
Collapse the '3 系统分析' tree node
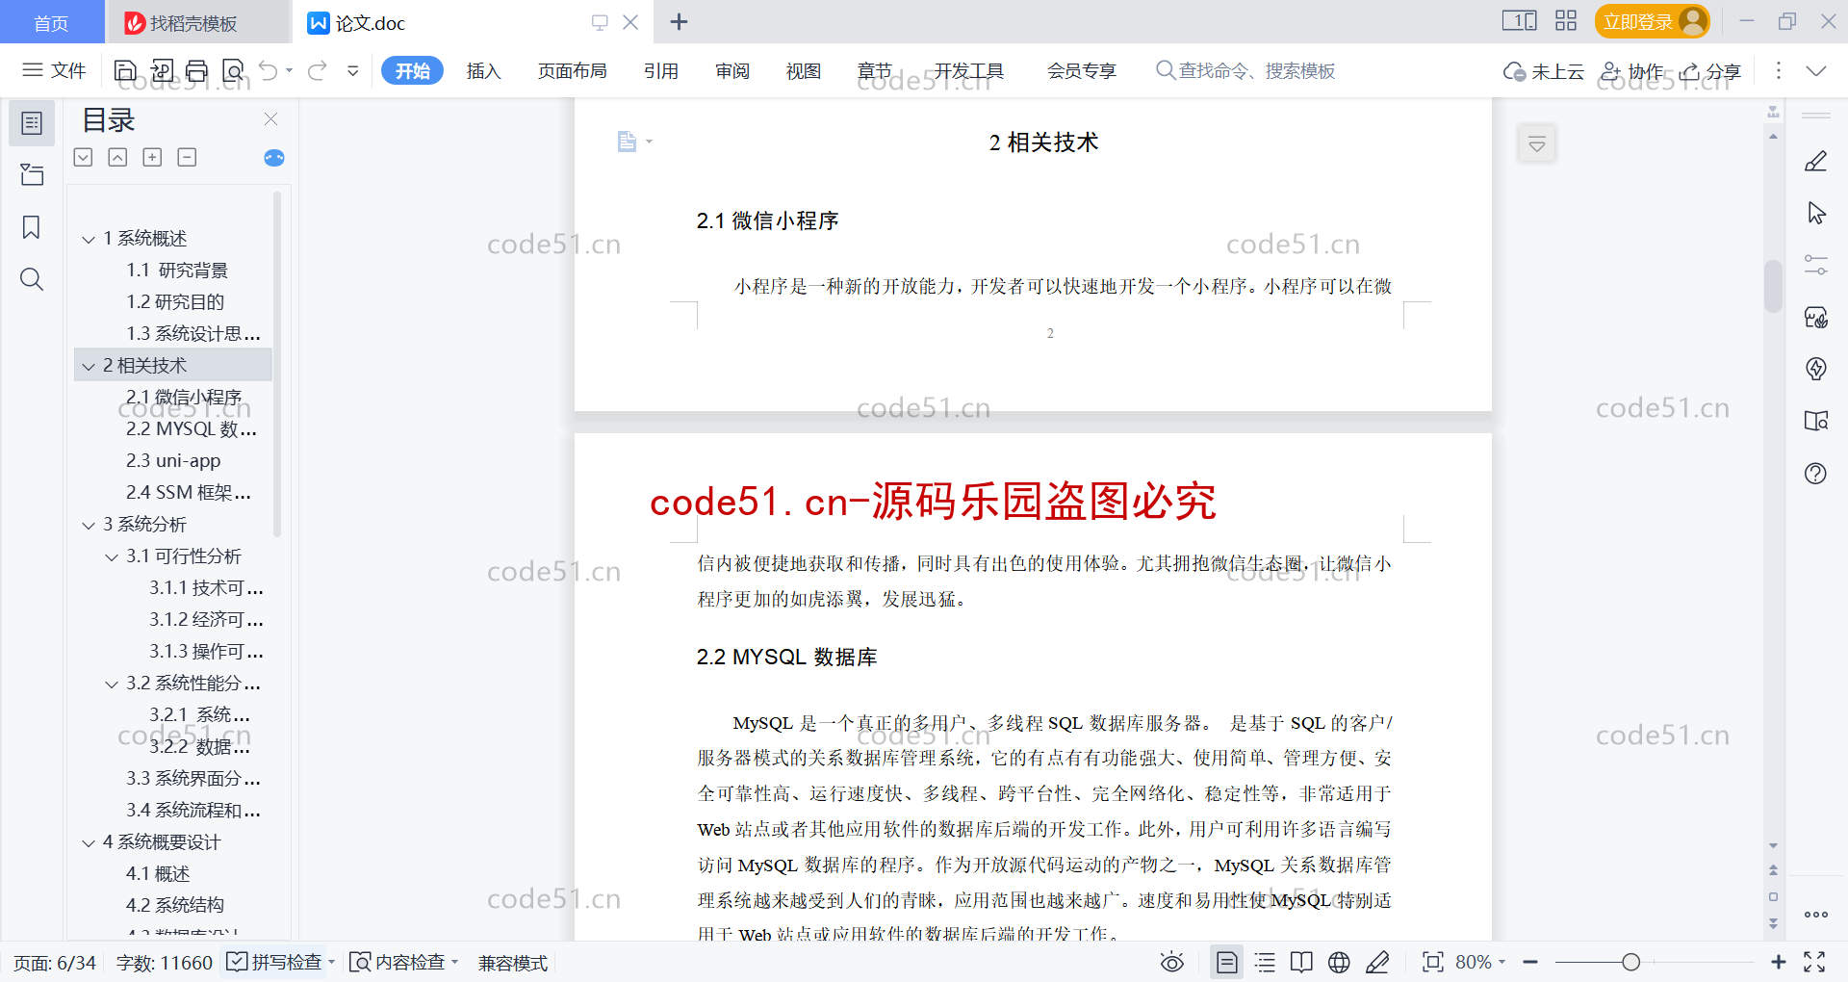click(x=89, y=525)
